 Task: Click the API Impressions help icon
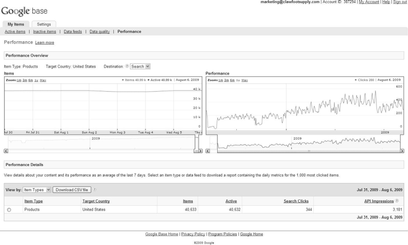[x=396, y=201]
